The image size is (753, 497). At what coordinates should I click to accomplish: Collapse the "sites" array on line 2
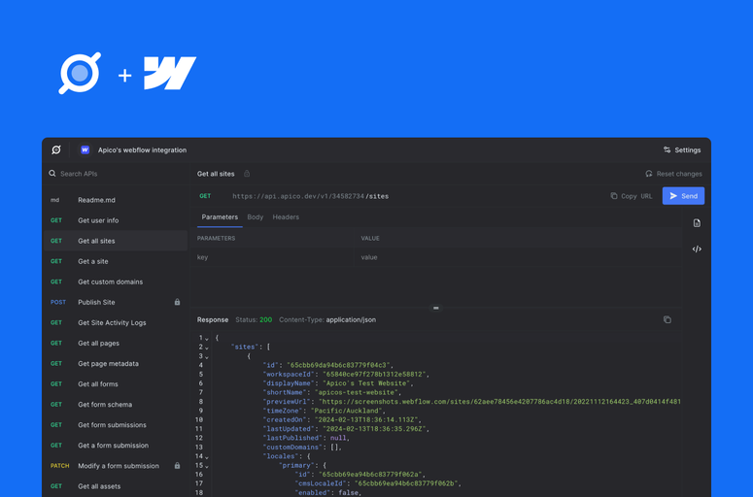(207, 348)
